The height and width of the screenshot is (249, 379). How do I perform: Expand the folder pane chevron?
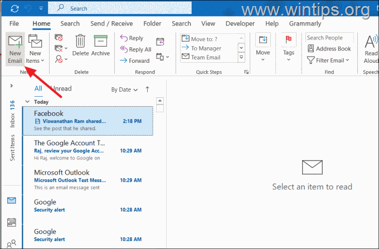[x=11, y=86]
